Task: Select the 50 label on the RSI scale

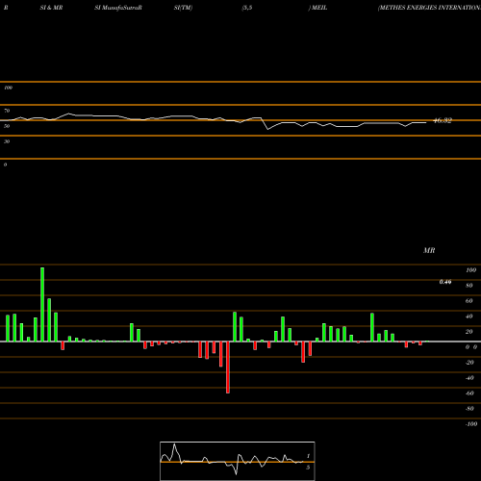Action: pyautogui.click(x=7, y=126)
